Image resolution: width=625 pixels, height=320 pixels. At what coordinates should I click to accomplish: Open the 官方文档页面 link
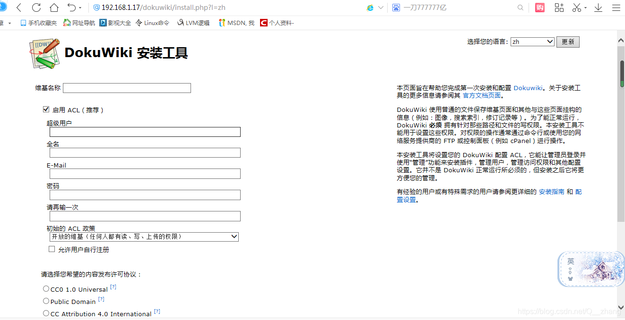tap(482, 95)
